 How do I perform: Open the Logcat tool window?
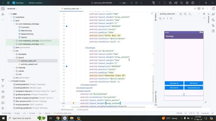click(3, 92)
